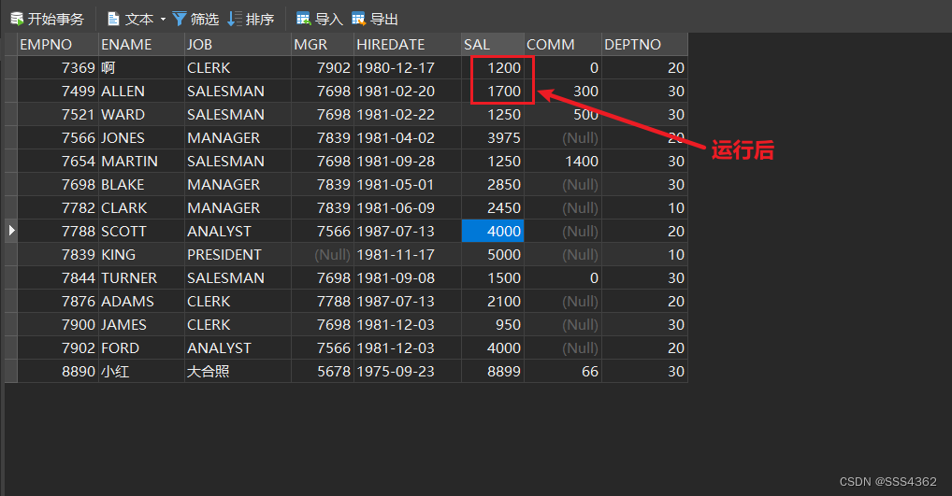Screen dimensions: 952x496
Task: Select the JOB column header
Action: click(238, 44)
